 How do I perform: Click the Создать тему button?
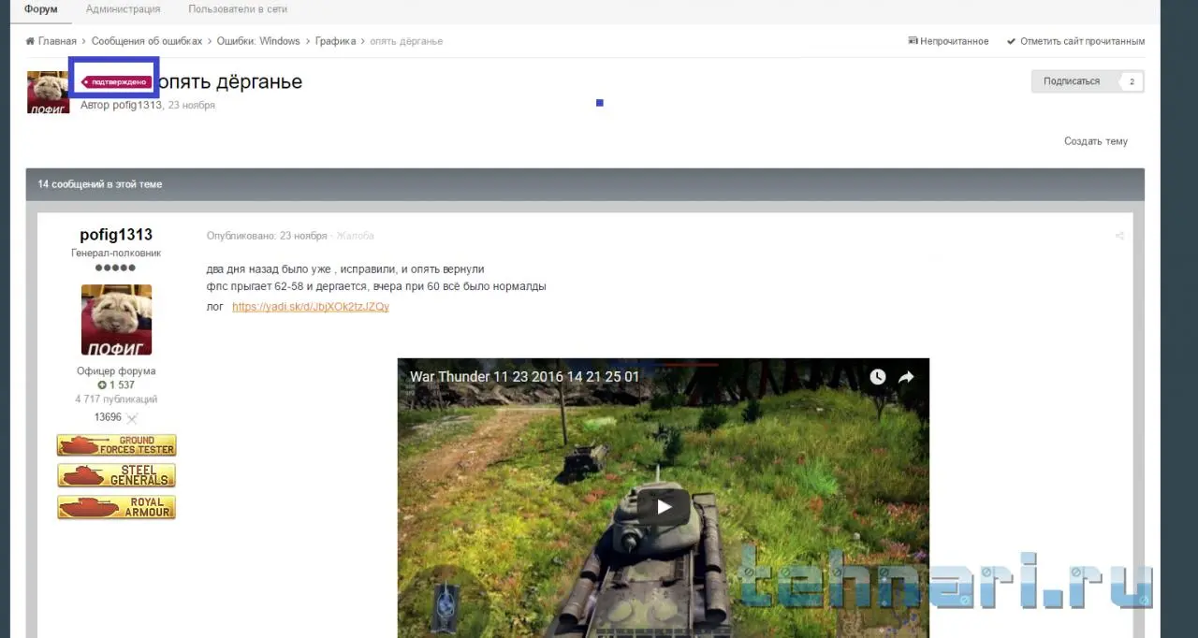pos(1096,141)
